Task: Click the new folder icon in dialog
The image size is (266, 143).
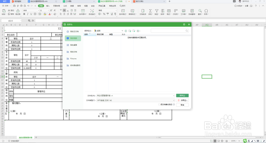Action: (134, 31)
